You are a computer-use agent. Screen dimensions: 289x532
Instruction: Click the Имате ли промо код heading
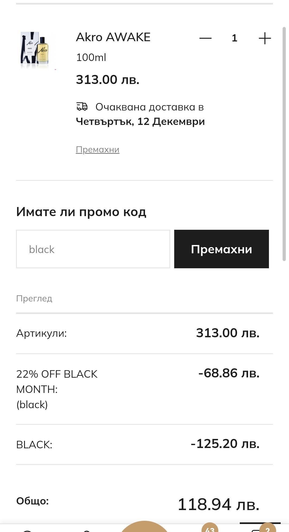[x=81, y=212]
